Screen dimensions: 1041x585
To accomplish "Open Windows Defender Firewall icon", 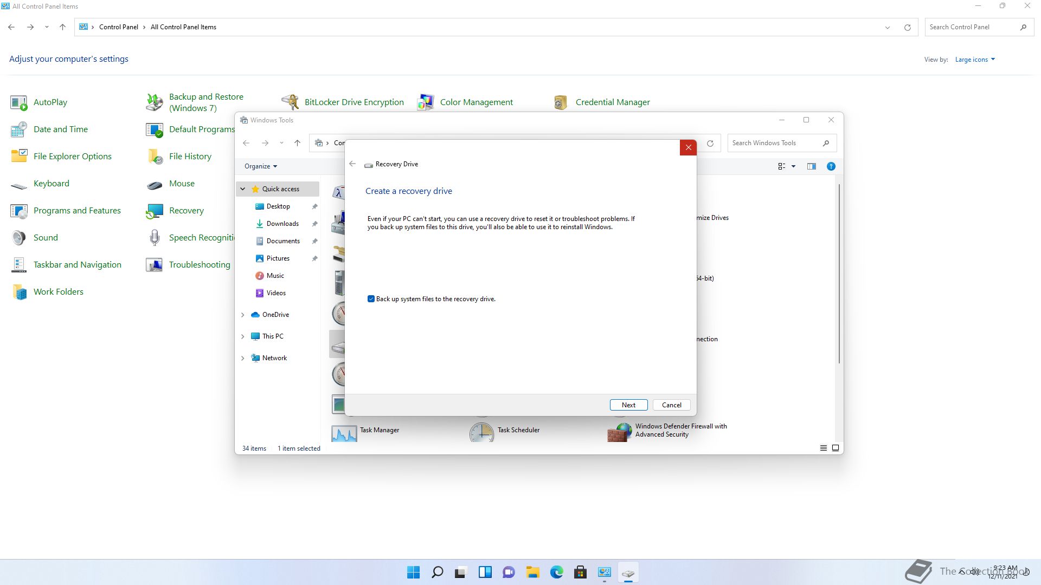I will pyautogui.click(x=619, y=432).
